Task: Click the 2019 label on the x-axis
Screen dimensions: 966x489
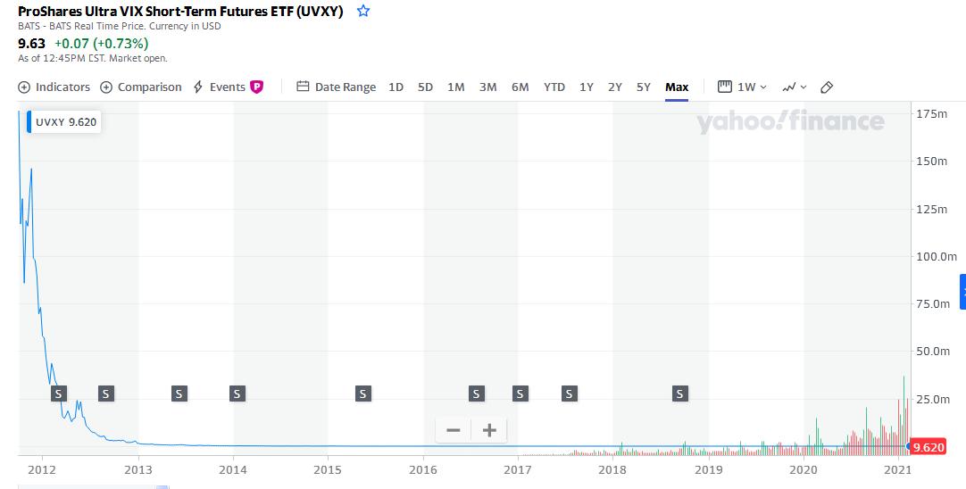Action: click(709, 470)
